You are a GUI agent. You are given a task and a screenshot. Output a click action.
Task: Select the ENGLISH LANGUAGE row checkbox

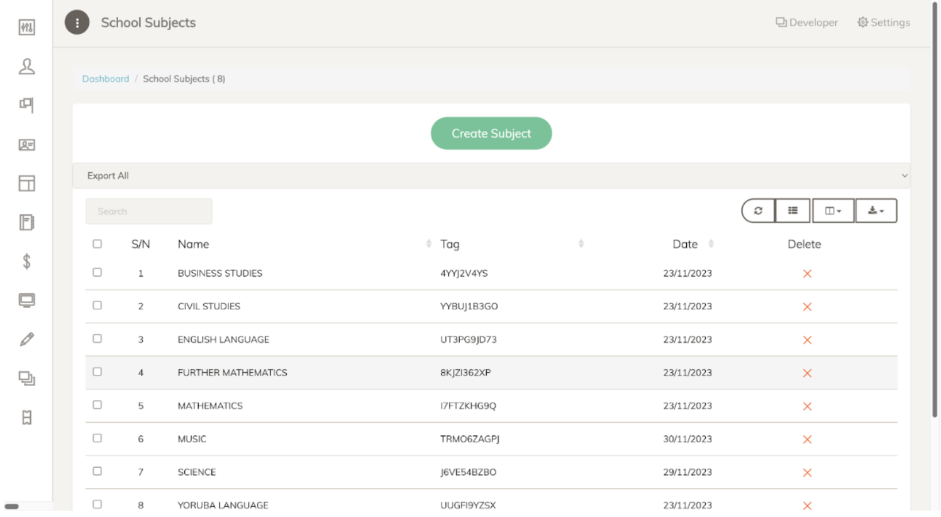pyautogui.click(x=97, y=338)
